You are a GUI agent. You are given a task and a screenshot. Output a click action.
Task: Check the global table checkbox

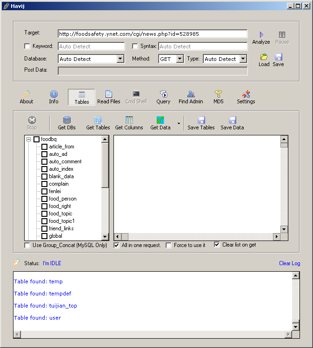coord(45,236)
